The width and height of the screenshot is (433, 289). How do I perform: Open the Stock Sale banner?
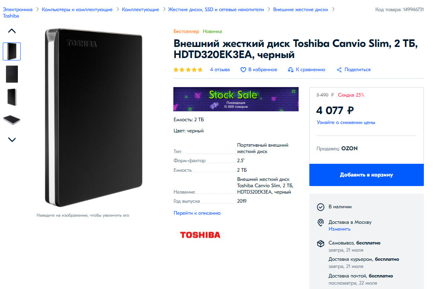[x=236, y=99]
